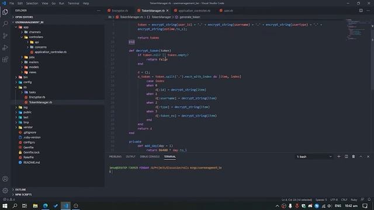
Task: Open the Manage gear in activity bar
Action: [5, 191]
